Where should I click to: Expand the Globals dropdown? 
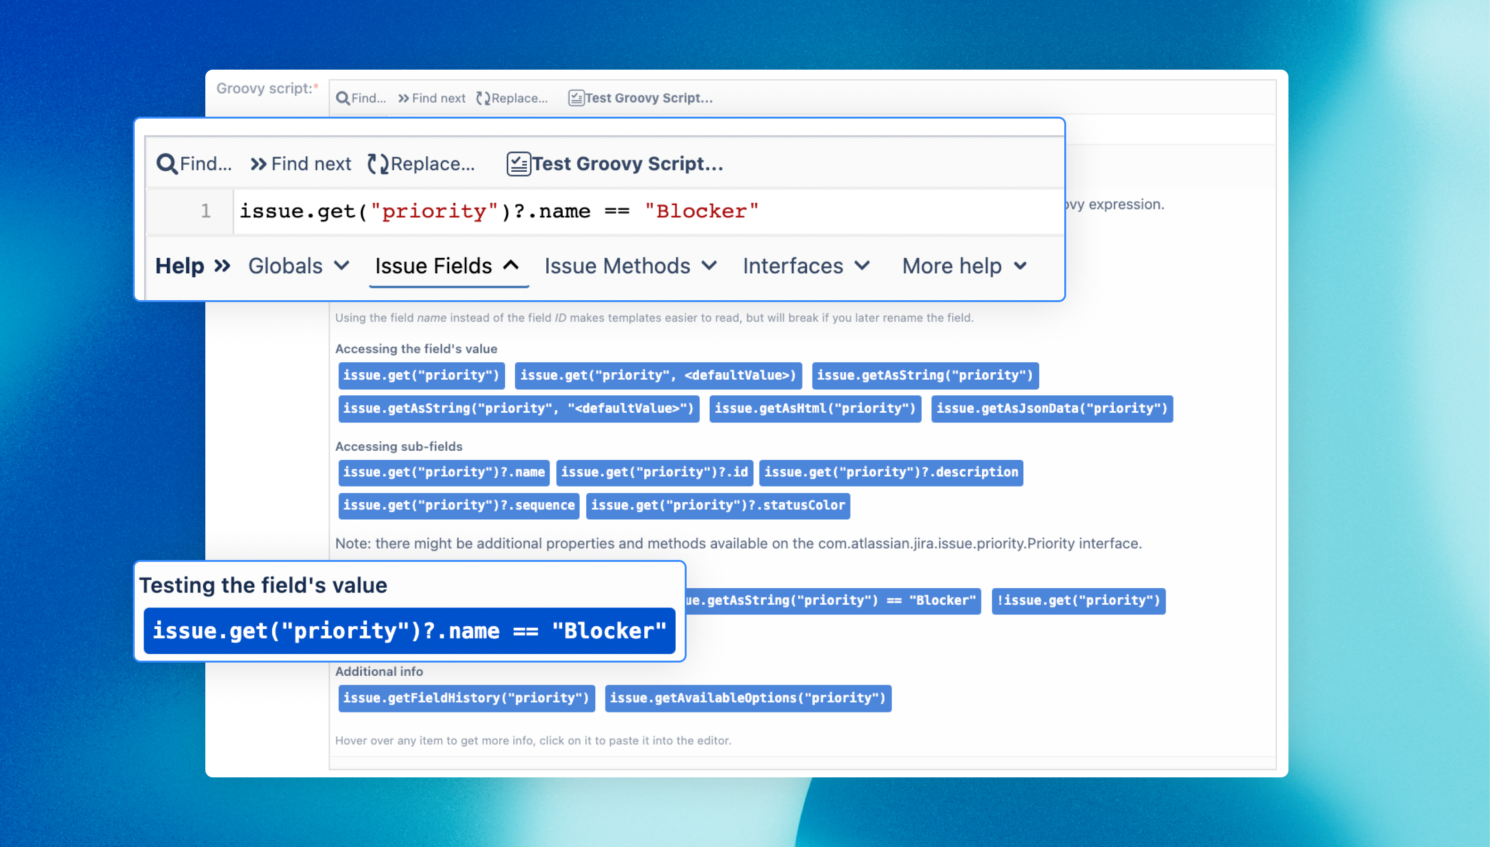tap(299, 266)
